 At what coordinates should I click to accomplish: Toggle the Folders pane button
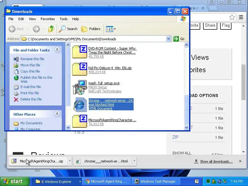click(91, 29)
